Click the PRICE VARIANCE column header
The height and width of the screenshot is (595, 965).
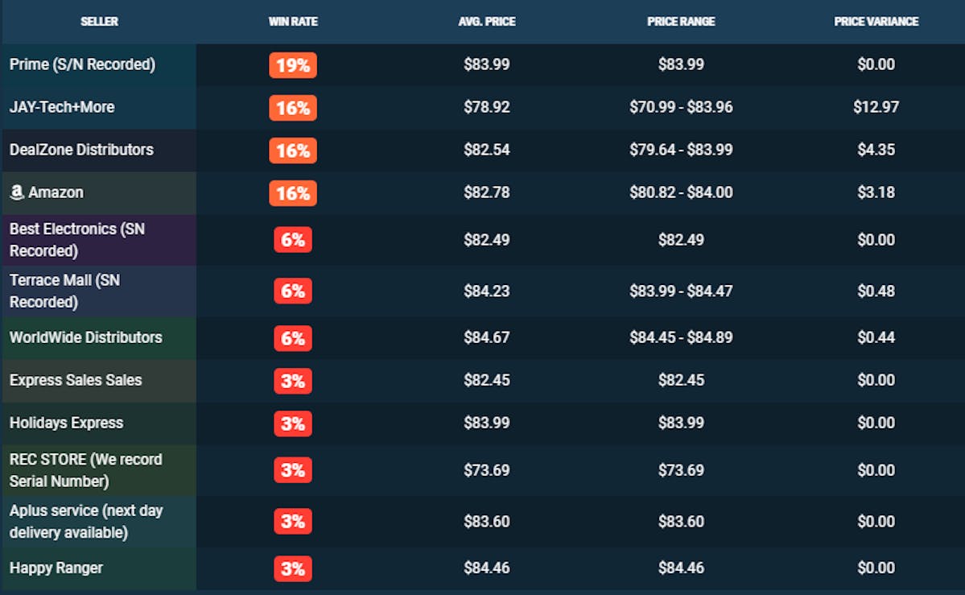876,22
